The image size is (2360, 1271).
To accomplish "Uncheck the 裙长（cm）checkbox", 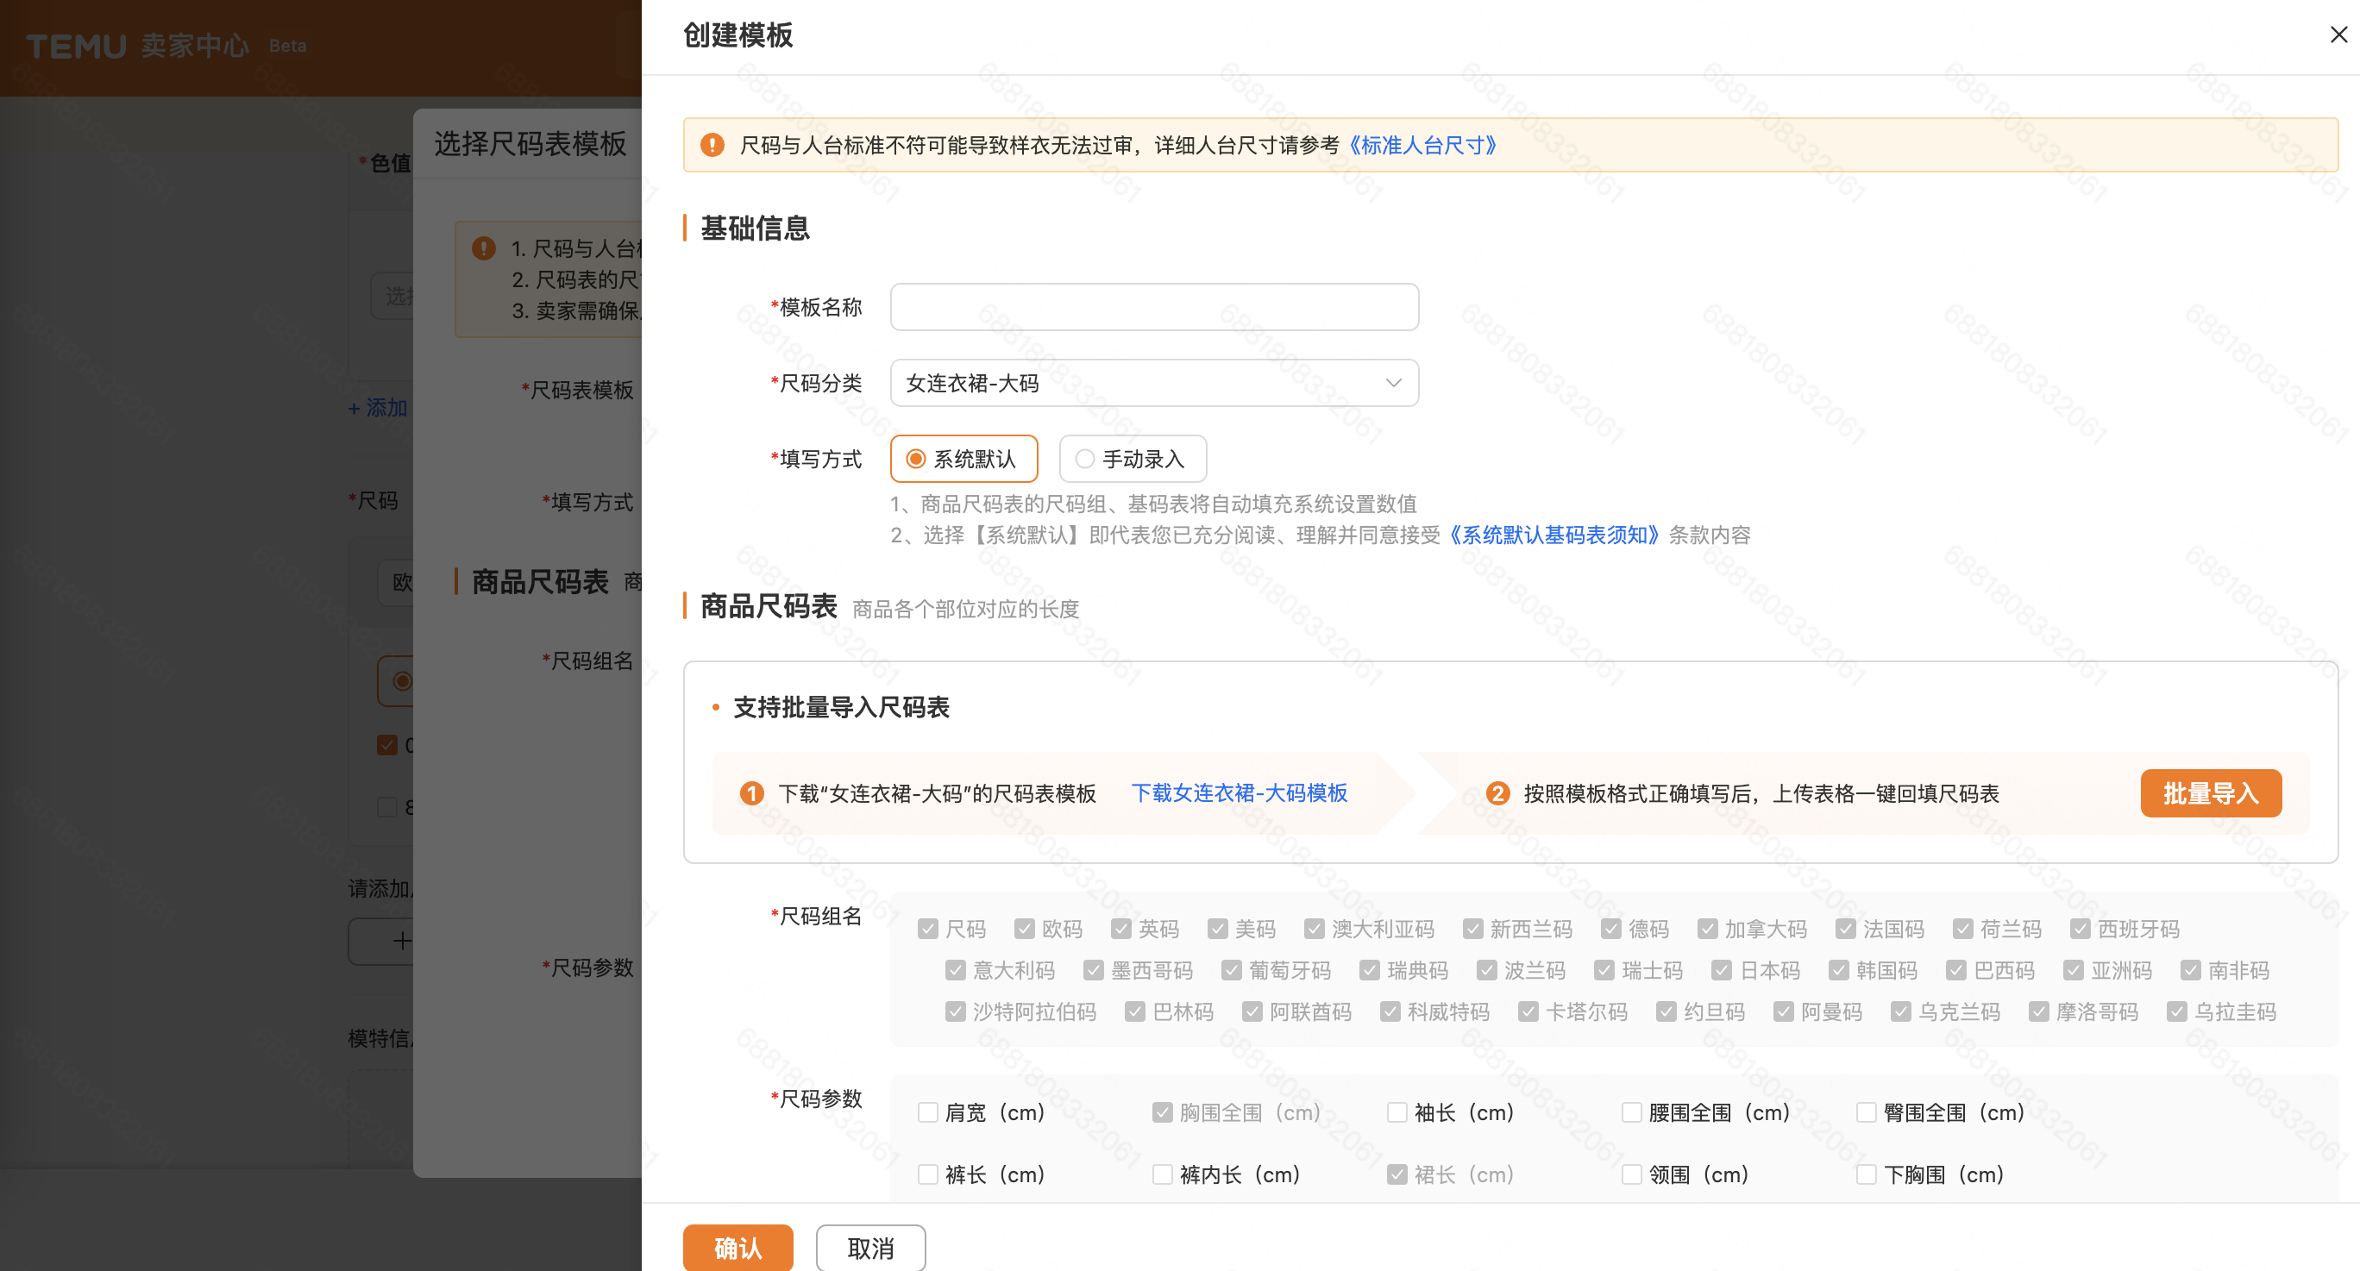I will tap(1397, 1174).
